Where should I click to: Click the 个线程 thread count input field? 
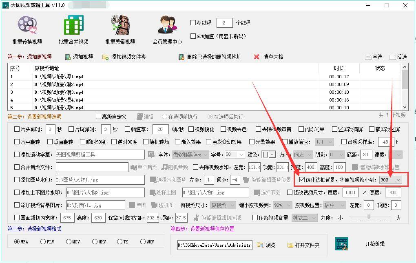point(224,23)
